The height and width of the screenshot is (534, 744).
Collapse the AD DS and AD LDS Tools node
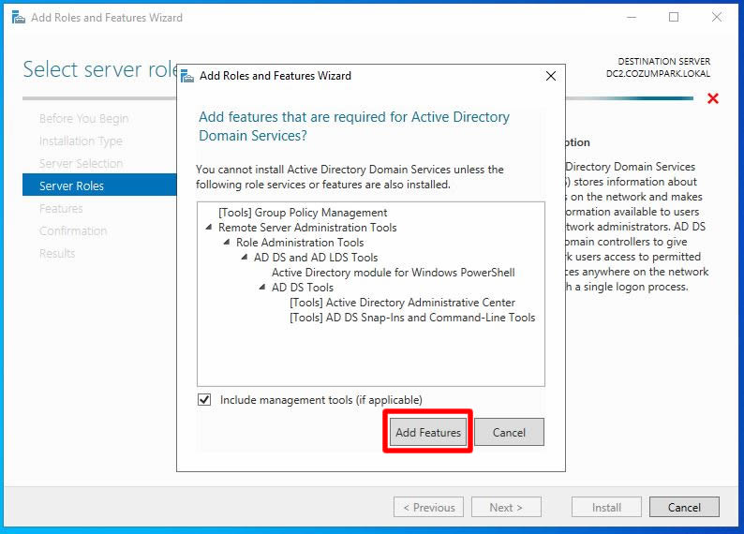point(245,258)
